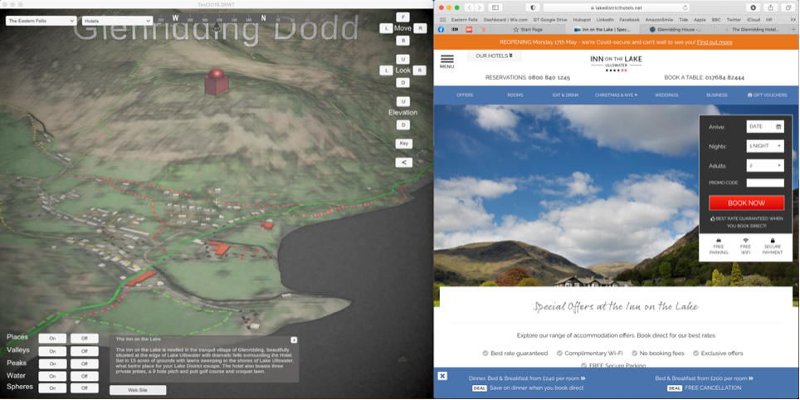The height and width of the screenshot is (400, 800).
Task: Open the Hotels category dropdown
Action: click(x=117, y=21)
